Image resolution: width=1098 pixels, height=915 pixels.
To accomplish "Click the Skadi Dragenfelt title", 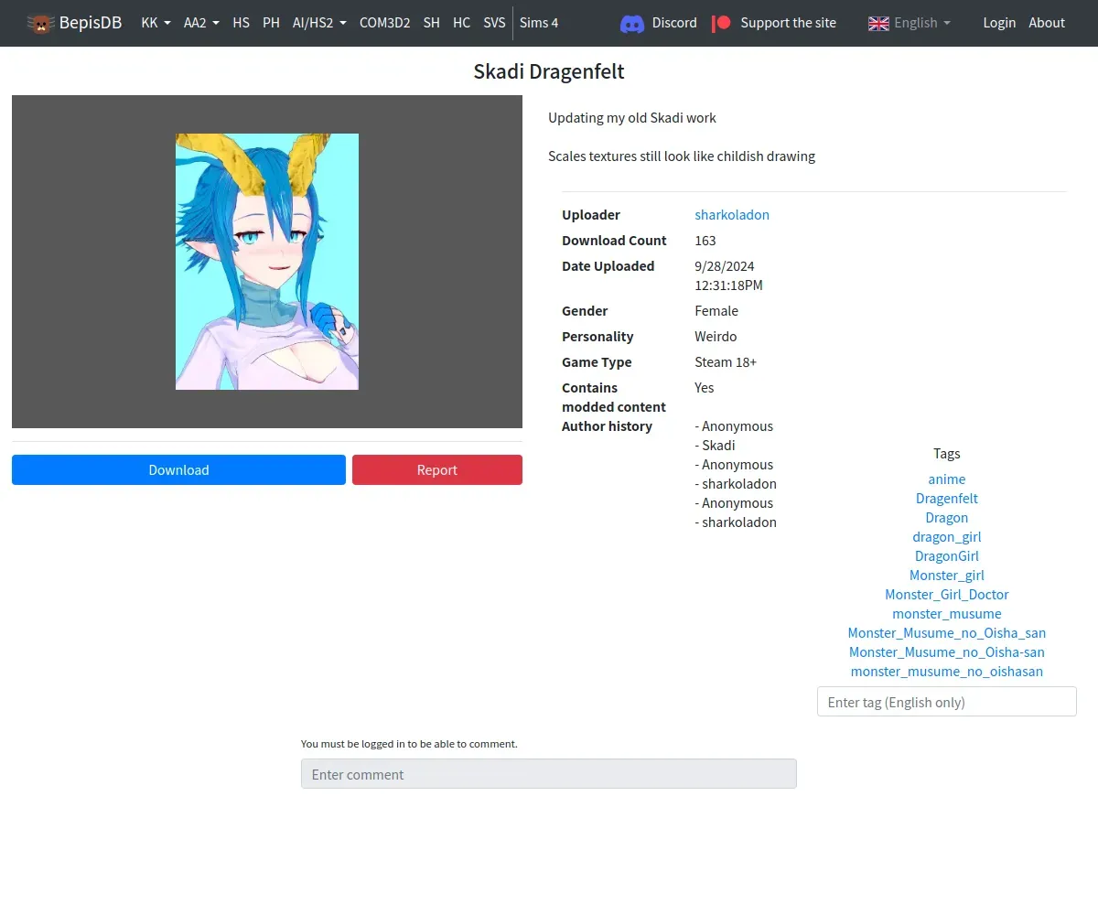I will [549, 71].
